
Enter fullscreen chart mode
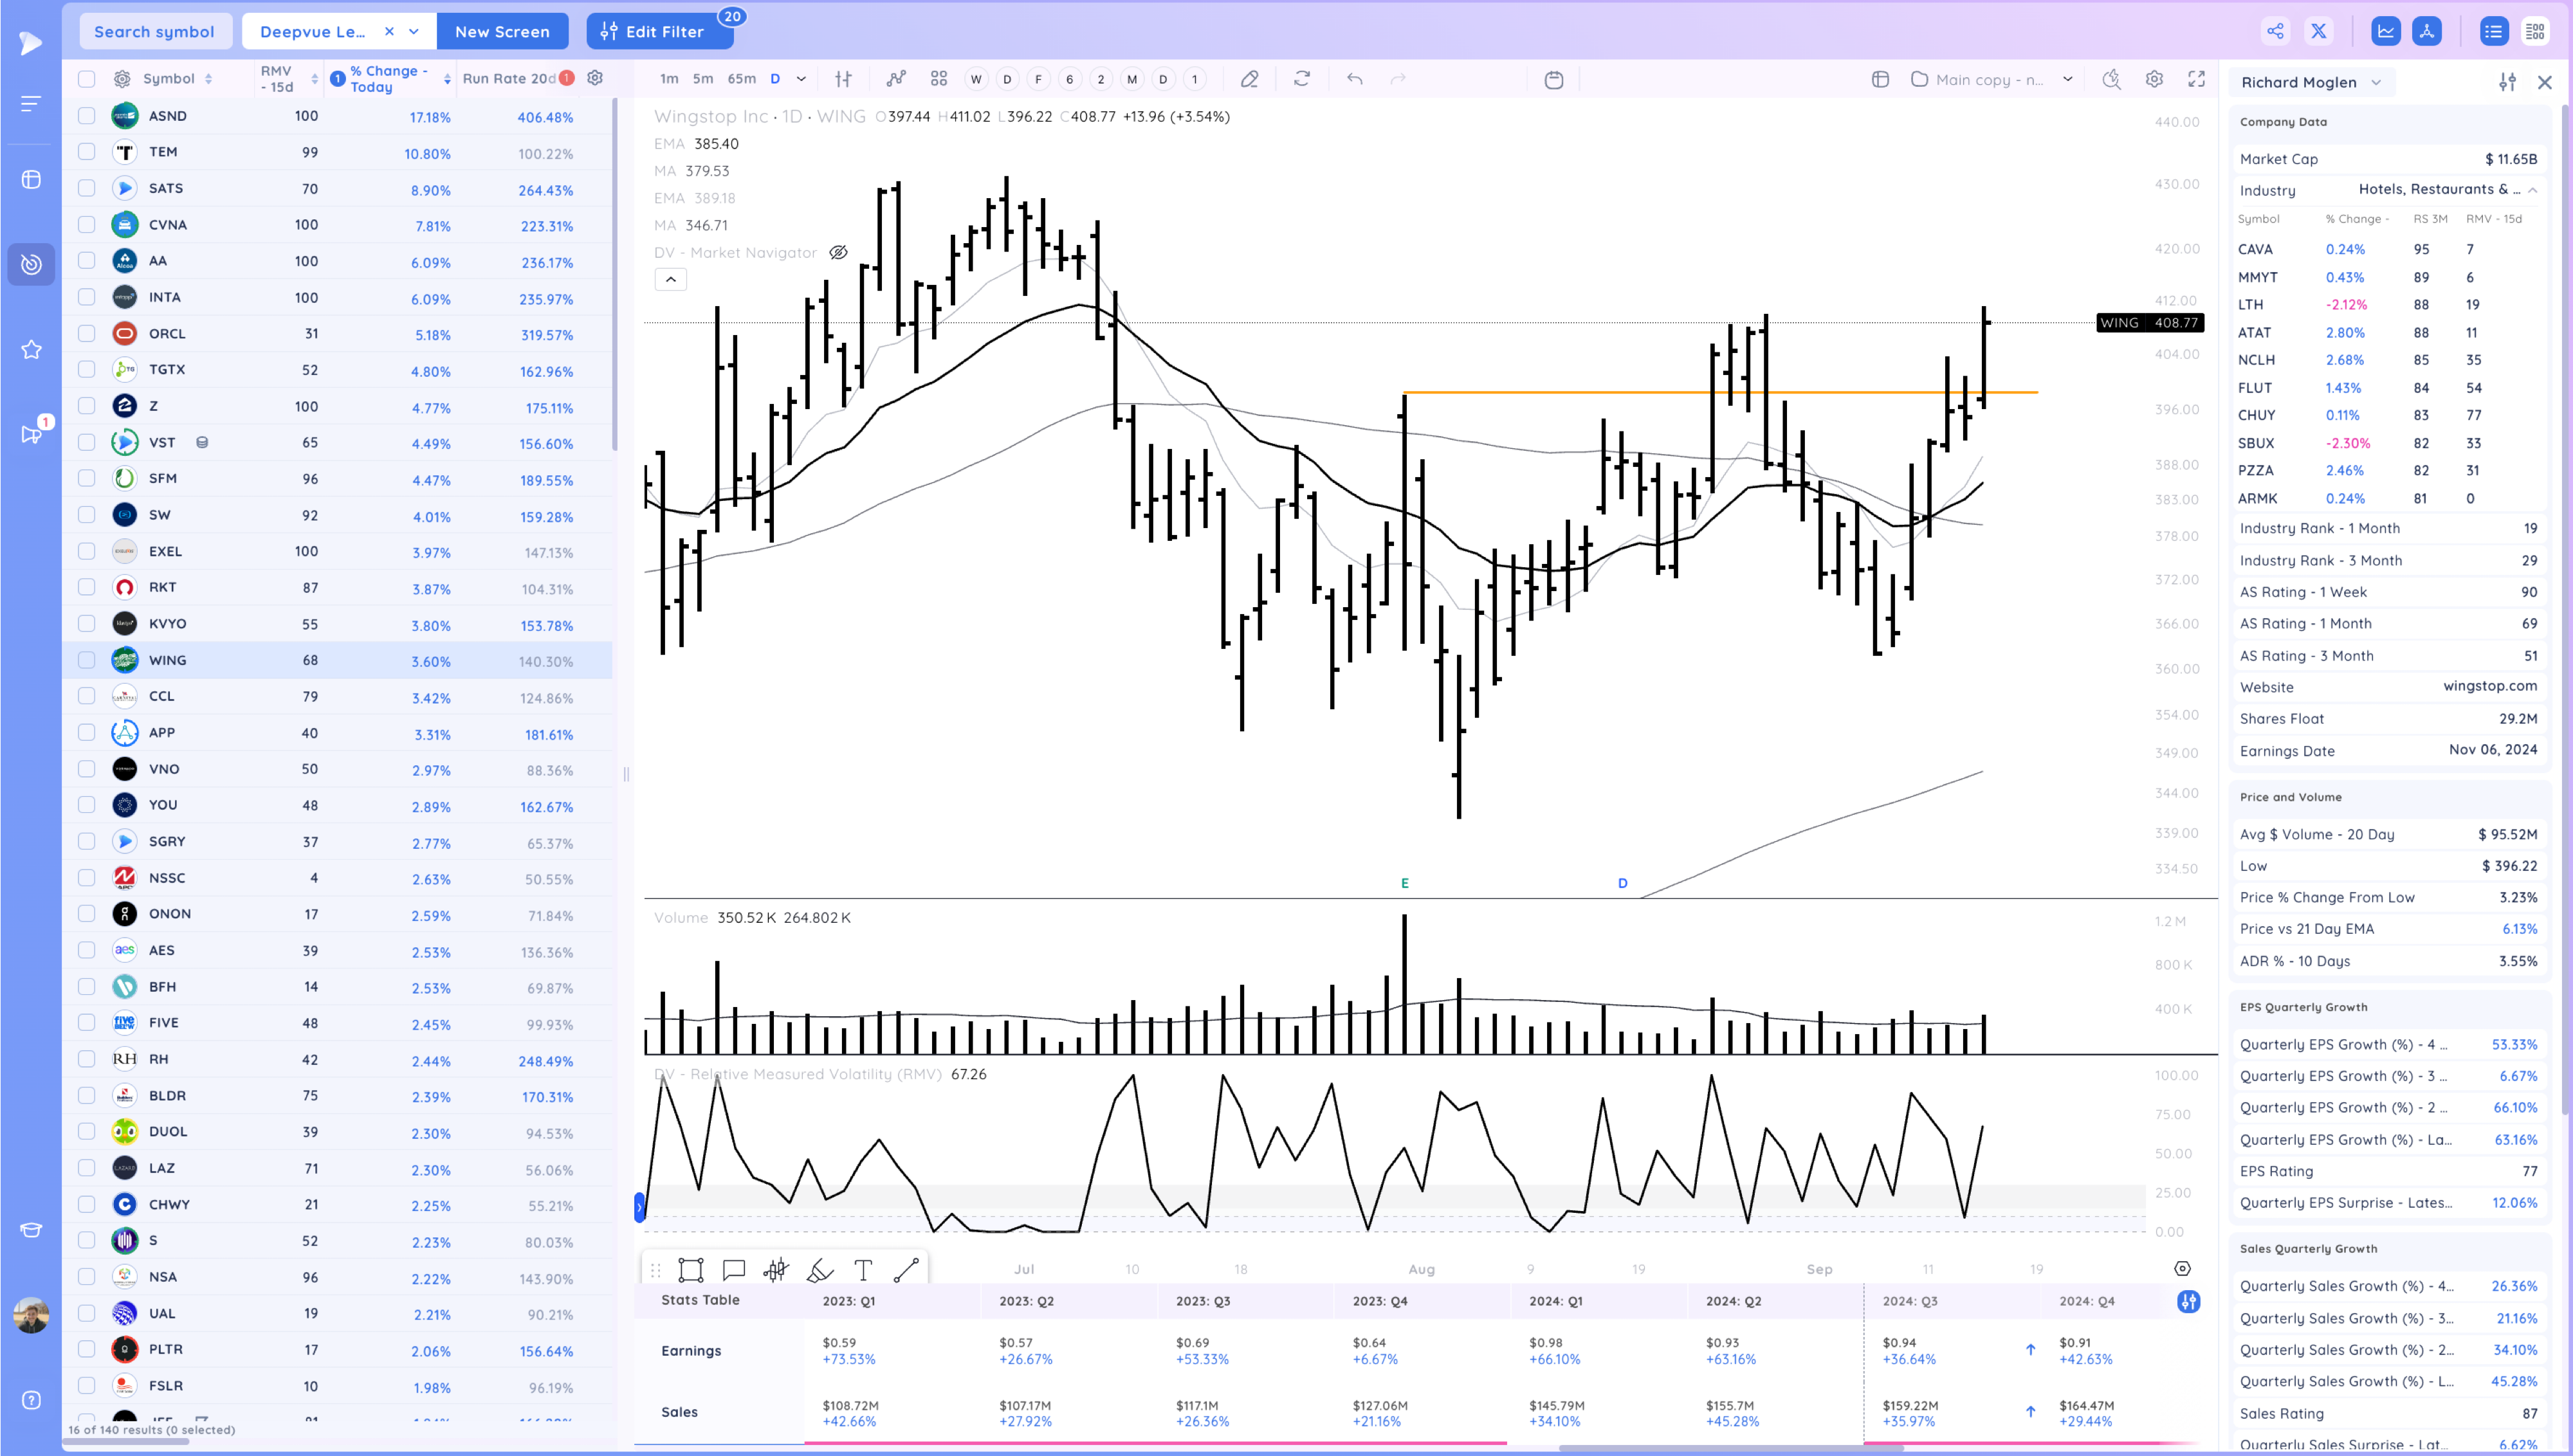point(2196,79)
